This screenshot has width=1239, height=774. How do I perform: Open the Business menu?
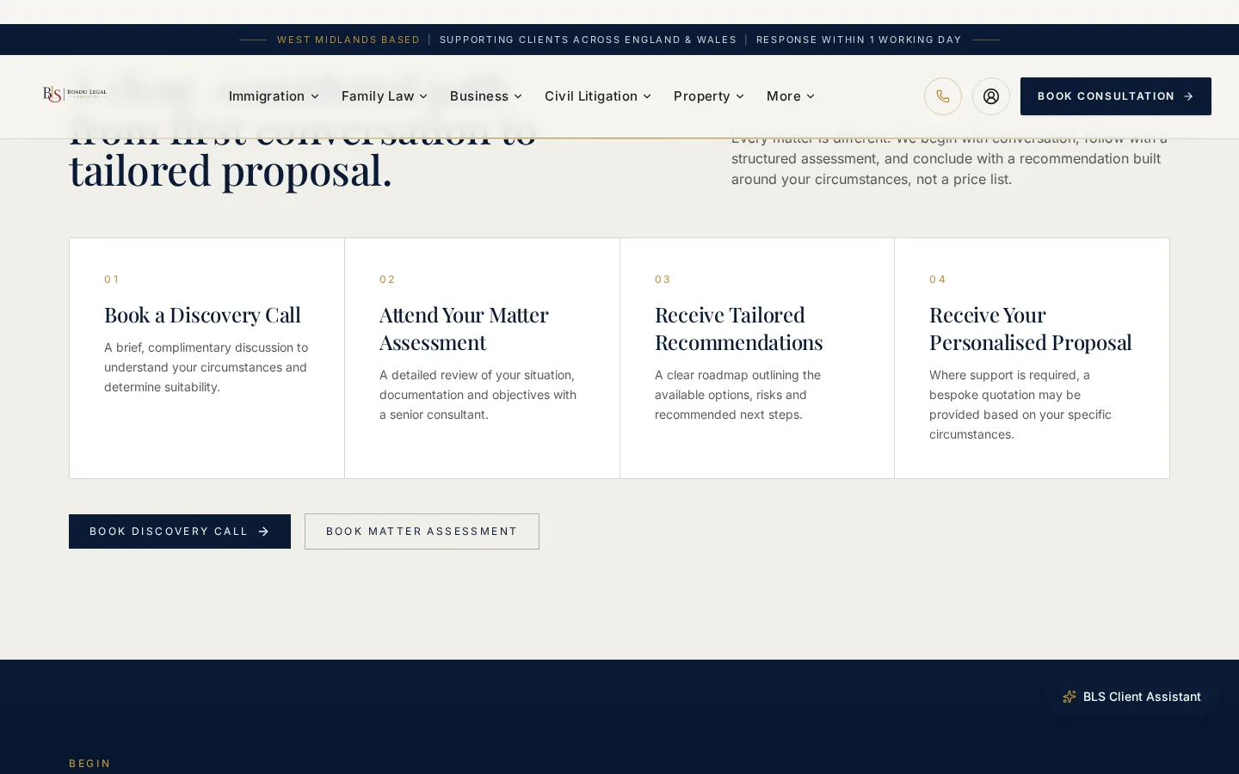click(x=485, y=96)
